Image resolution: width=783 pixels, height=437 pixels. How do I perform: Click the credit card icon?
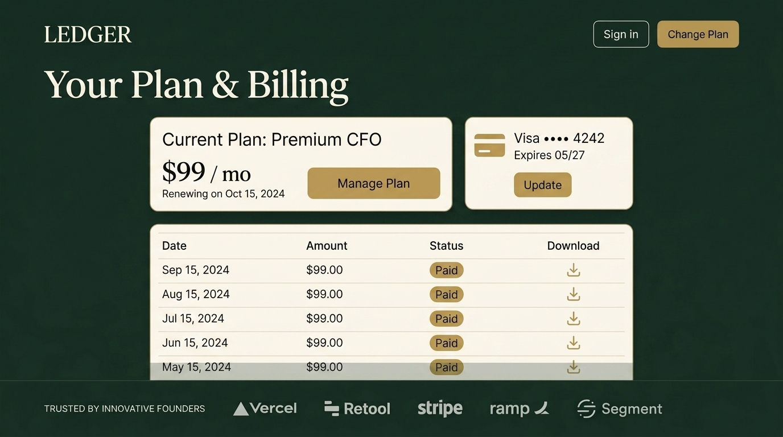coord(489,145)
